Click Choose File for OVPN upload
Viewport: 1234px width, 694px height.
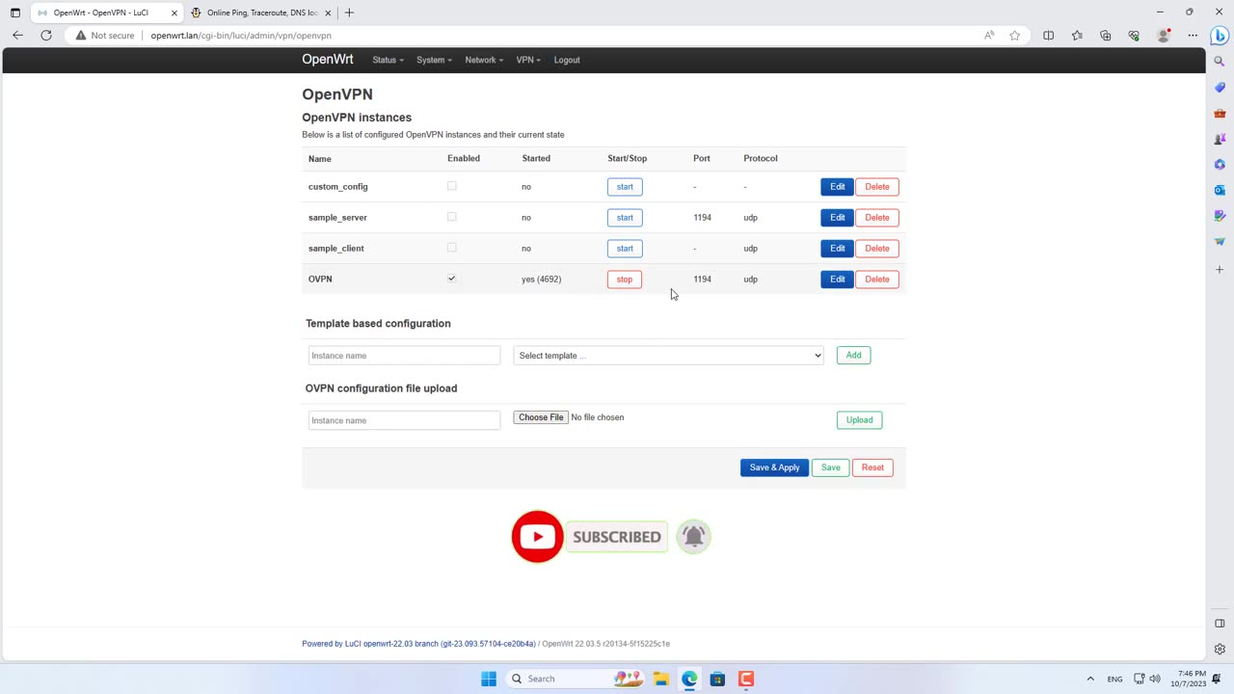[541, 417]
